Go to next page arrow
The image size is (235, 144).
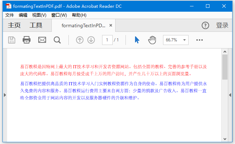tap(91, 40)
